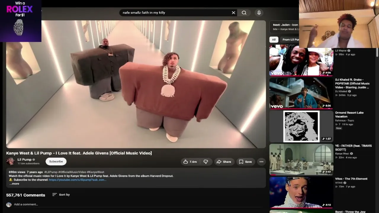Image resolution: width=379 pixels, height=213 pixels.
Task: Open the #OfficialMusicVideo hashtag
Action: coord(72,172)
